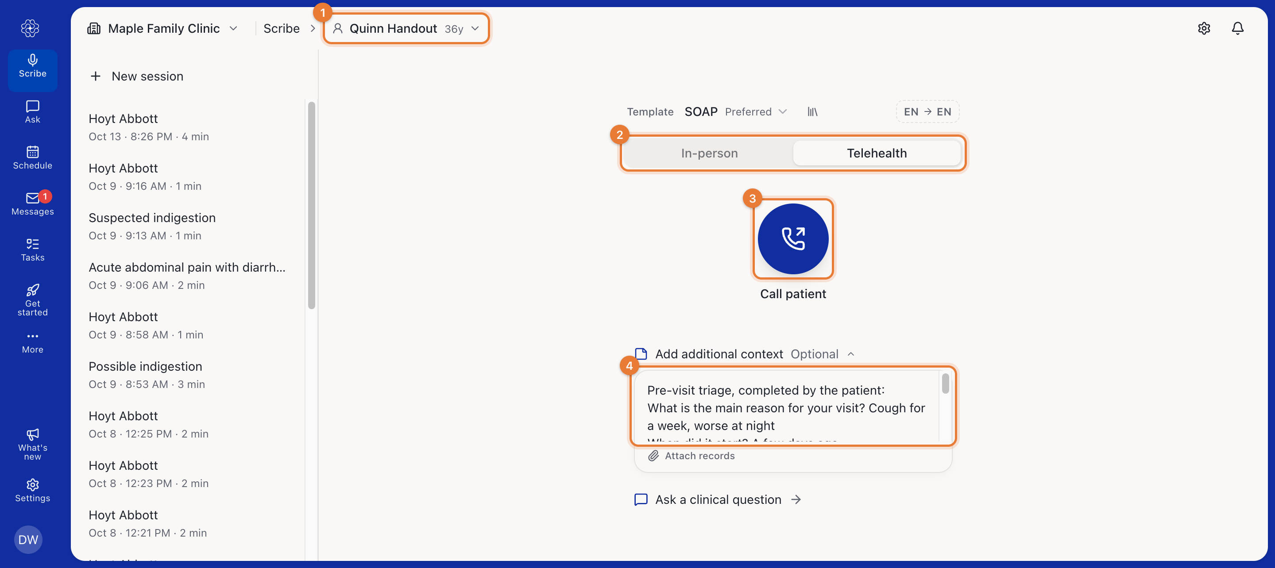Open the gear settings in top bar

[1204, 28]
